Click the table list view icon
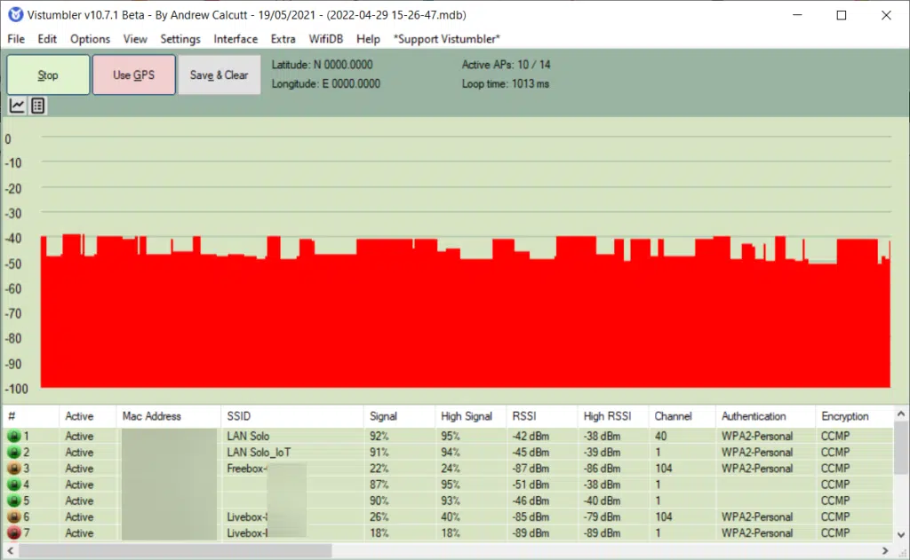Image resolution: width=910 pixels, height=560 pixels. click(x=37, y=106)
